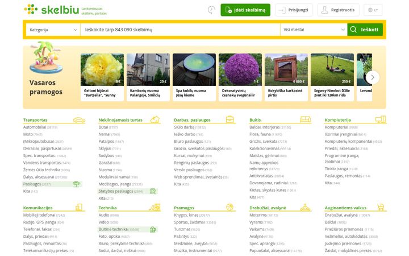Open the Kategorija dropdown
The width and height of the screenshot is (409, 256).
point(53,30)
